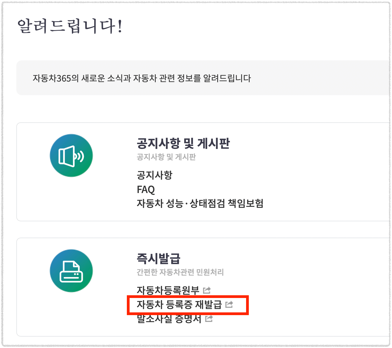The height and width of the screenshot is (348, 392).
Task: Click the external link icon next to 말소사실 증명서
Action: pos(209,319)
